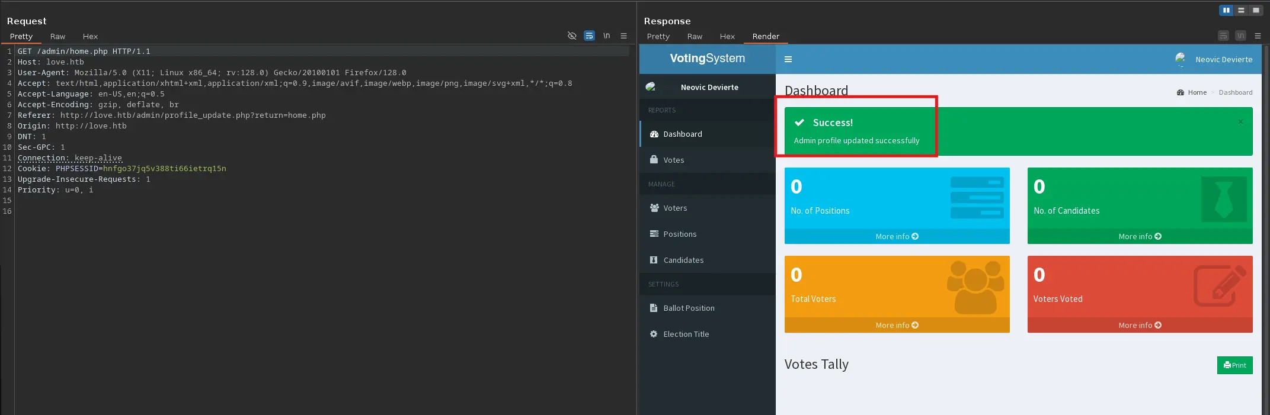
Task: Click More info under No. of Positions
Action: pos(897,236)
